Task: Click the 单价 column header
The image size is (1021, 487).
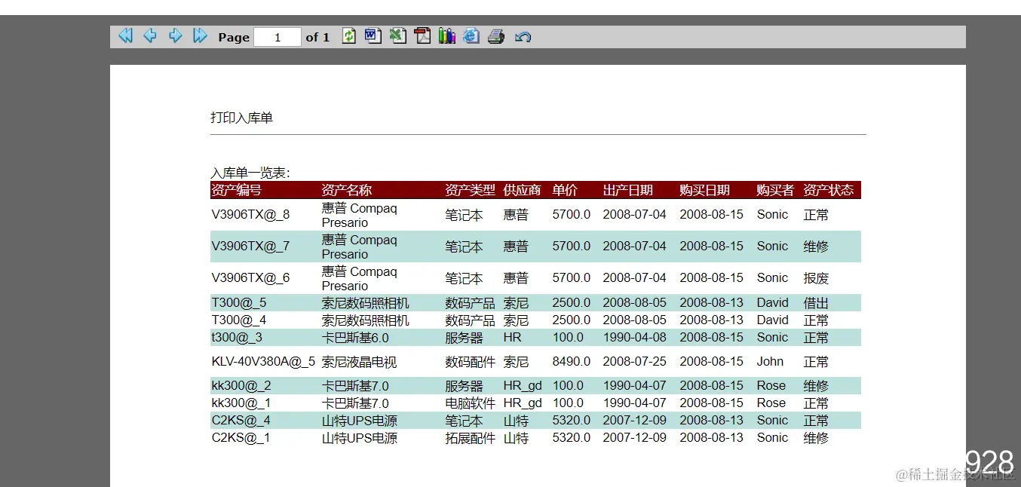Action: click(565, 190)
